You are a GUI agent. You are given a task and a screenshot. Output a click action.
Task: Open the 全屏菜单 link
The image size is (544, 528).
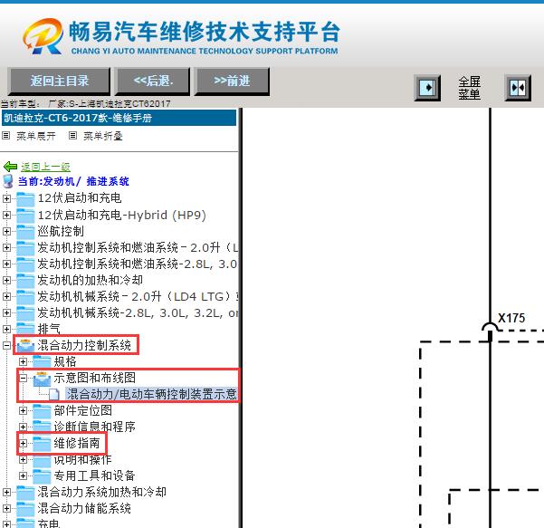tap(469, 88)
